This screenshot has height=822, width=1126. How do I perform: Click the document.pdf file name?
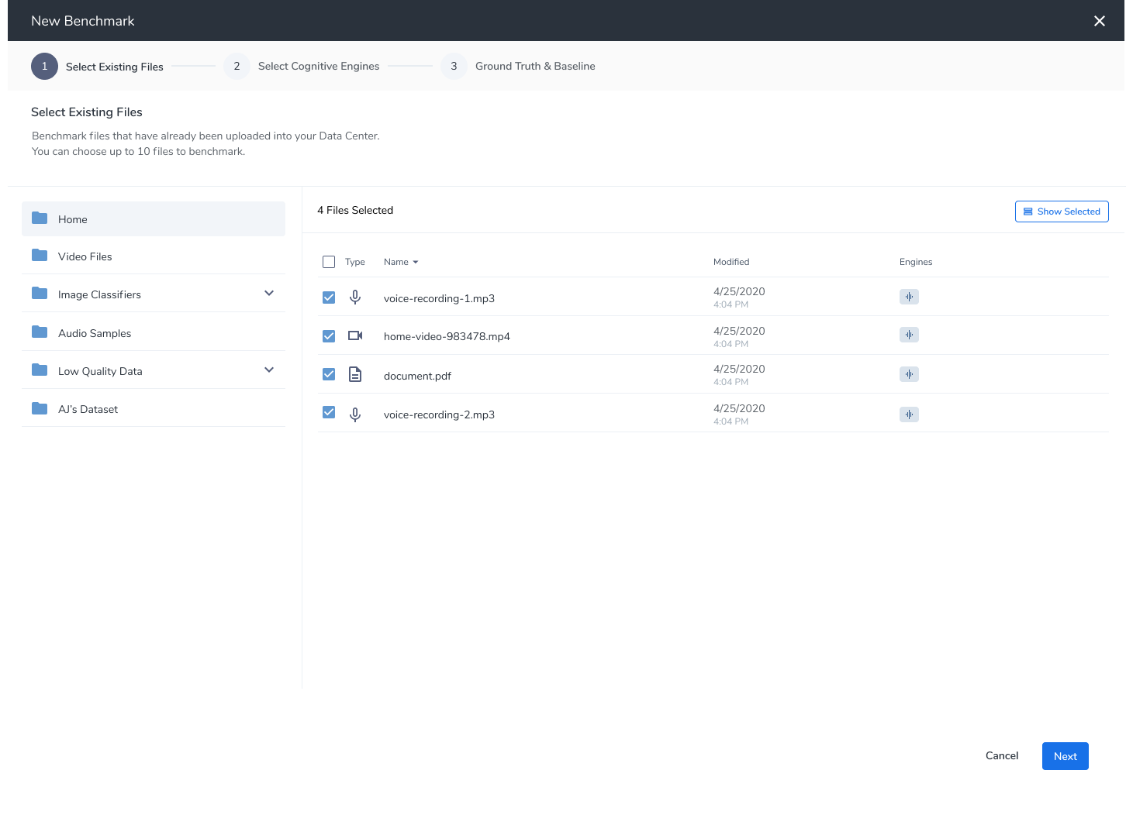[x=417, y=376]
